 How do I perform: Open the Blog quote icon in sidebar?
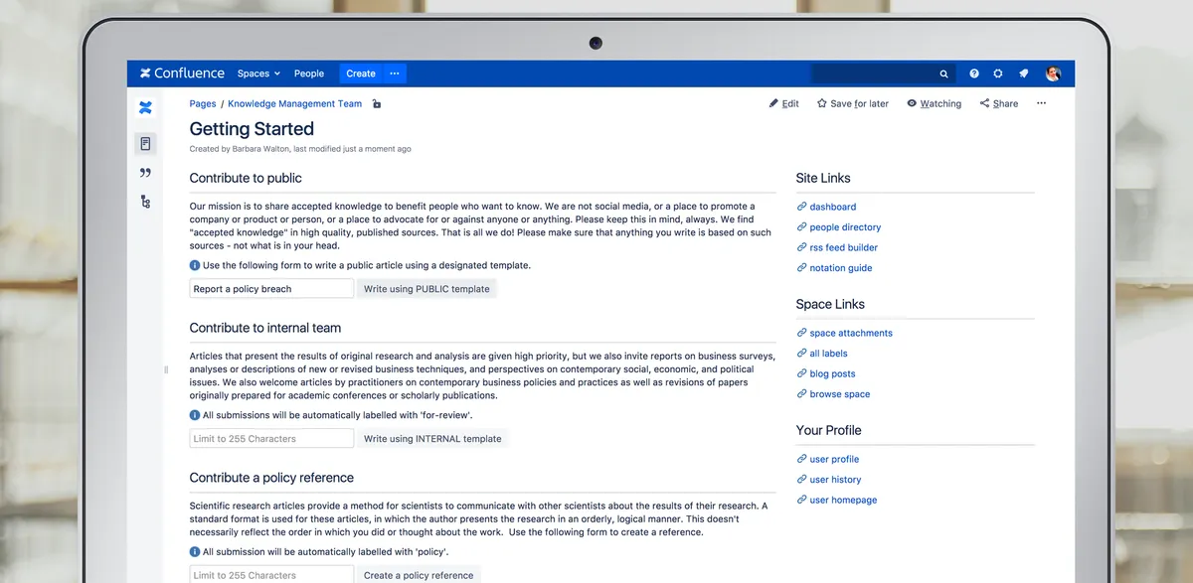[x=145, y=173]
